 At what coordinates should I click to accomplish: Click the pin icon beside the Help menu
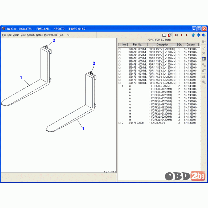point(68,35)
